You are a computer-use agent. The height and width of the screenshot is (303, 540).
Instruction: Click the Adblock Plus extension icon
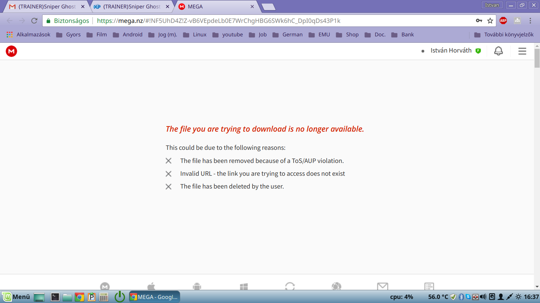[x=503, y=21]
